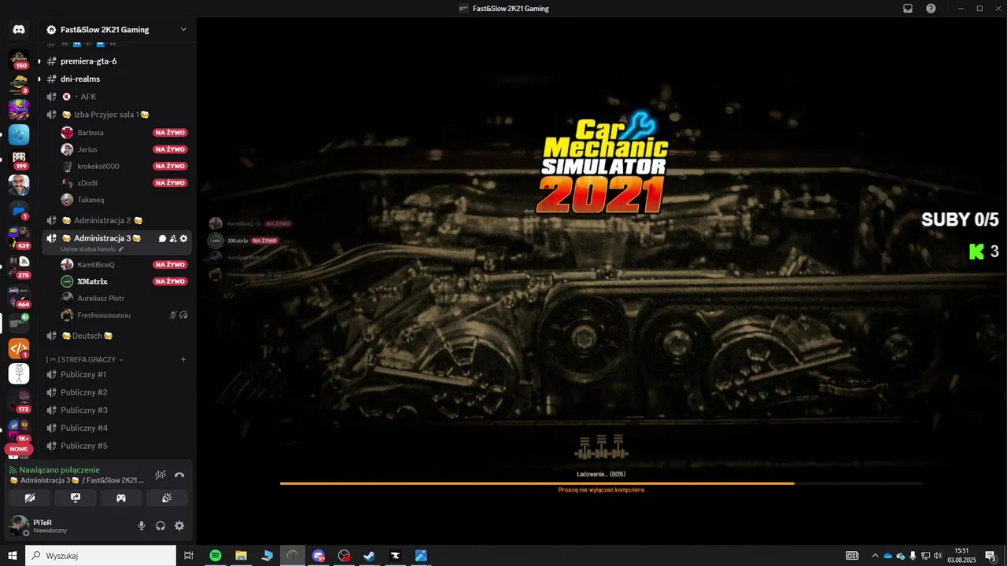This screenshot has height=566, width=1007.
Task: Click the NOWE new mentions indicator
Action: tap(19, 450)
